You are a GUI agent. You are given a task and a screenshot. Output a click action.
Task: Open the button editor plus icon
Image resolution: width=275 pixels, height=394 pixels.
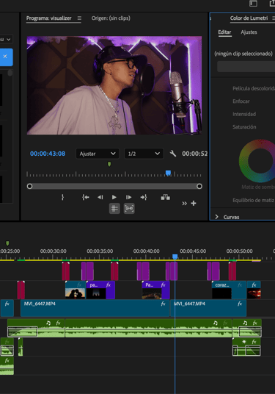[x=194, y=204]
